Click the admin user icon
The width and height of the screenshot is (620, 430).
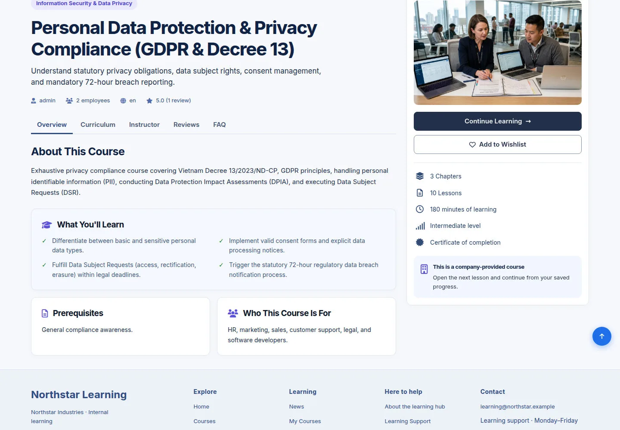point(34,101)
